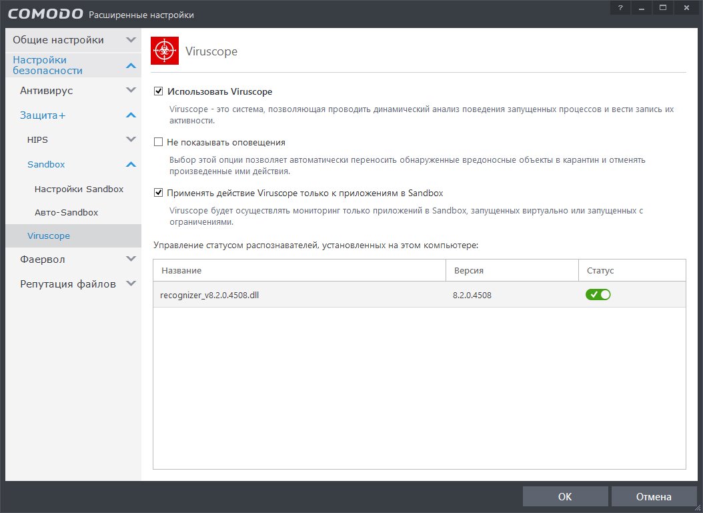
Task: Click the Применять действие Viruscope label text
Action: tap(305, 193)
